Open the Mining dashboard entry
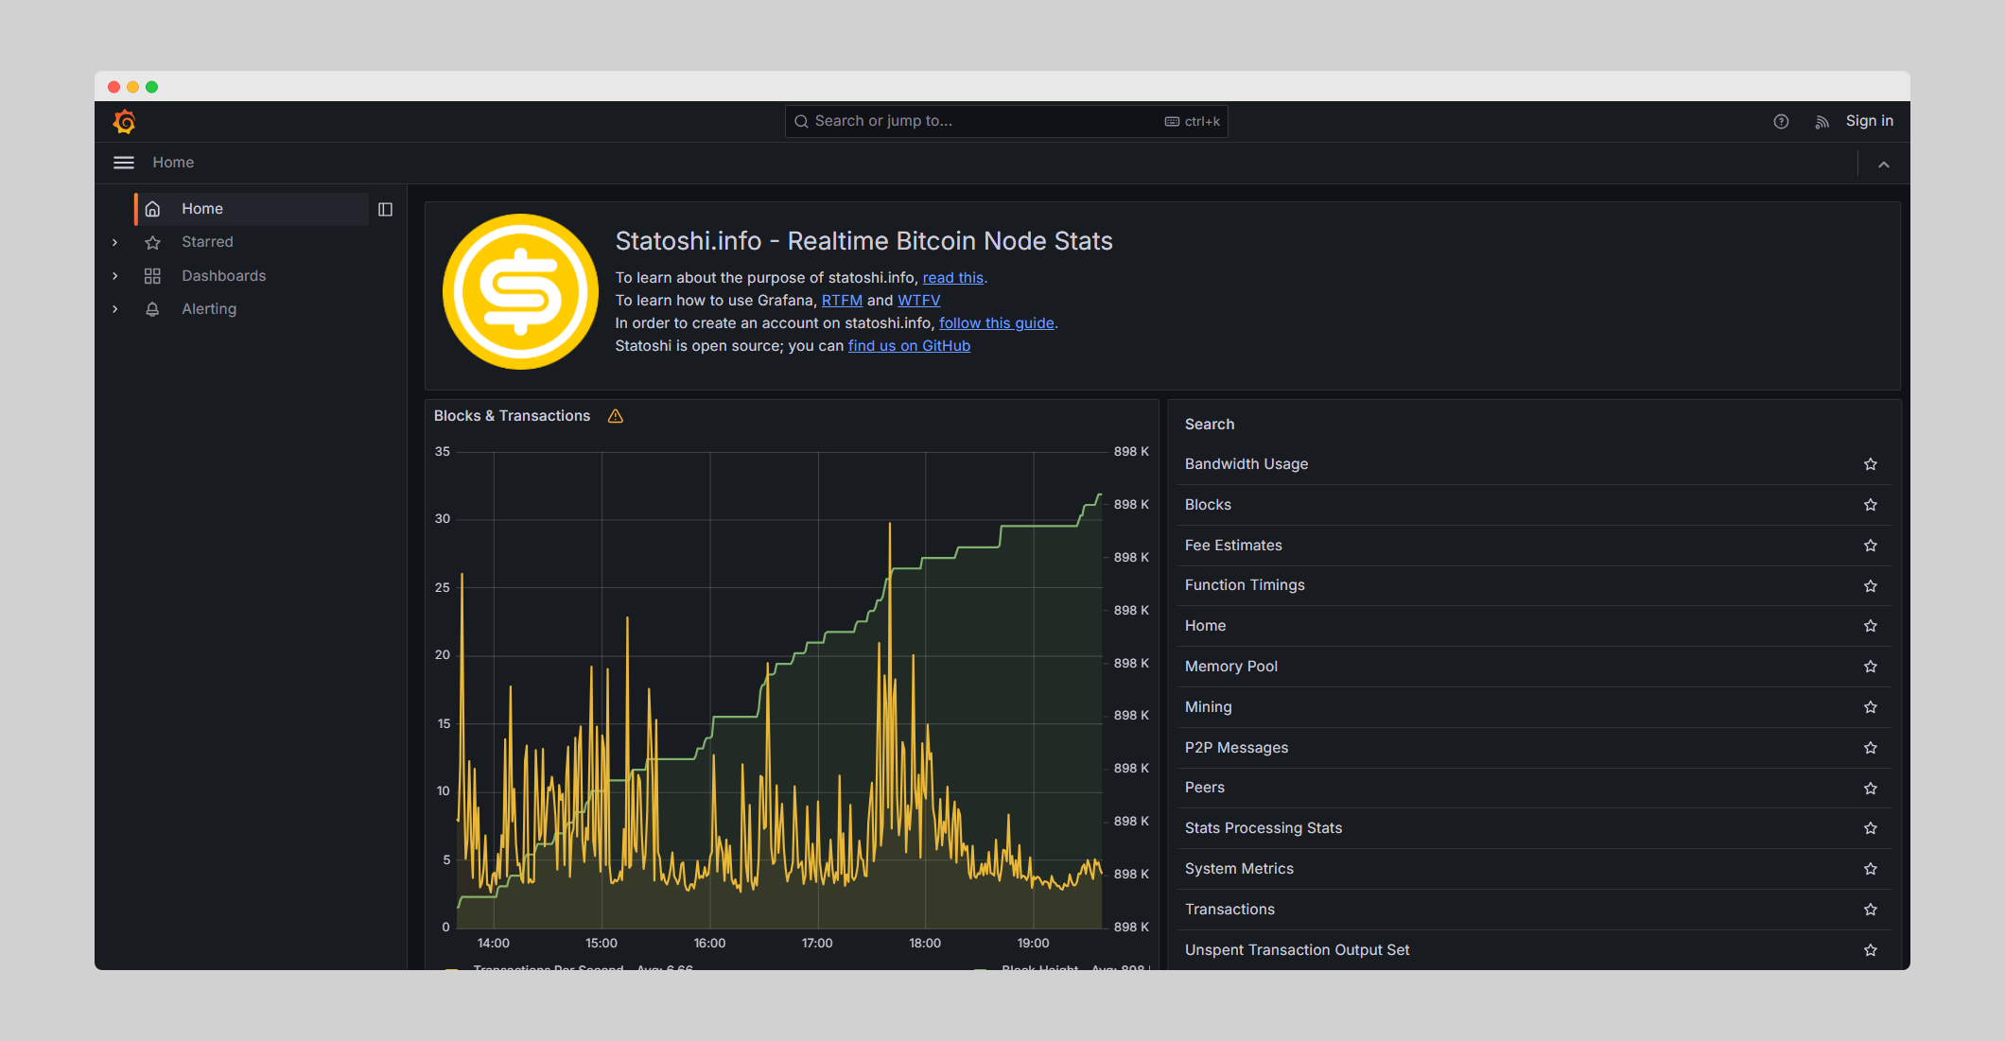This screenshot has width=2005, height=1041. pos(1208,707)
